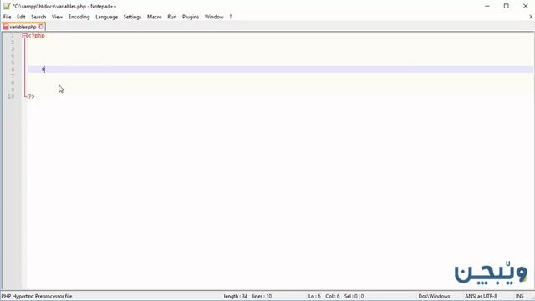Click the opening <?php tag text
The height and width of the screenshot is (301, 535).
point(37,35)
